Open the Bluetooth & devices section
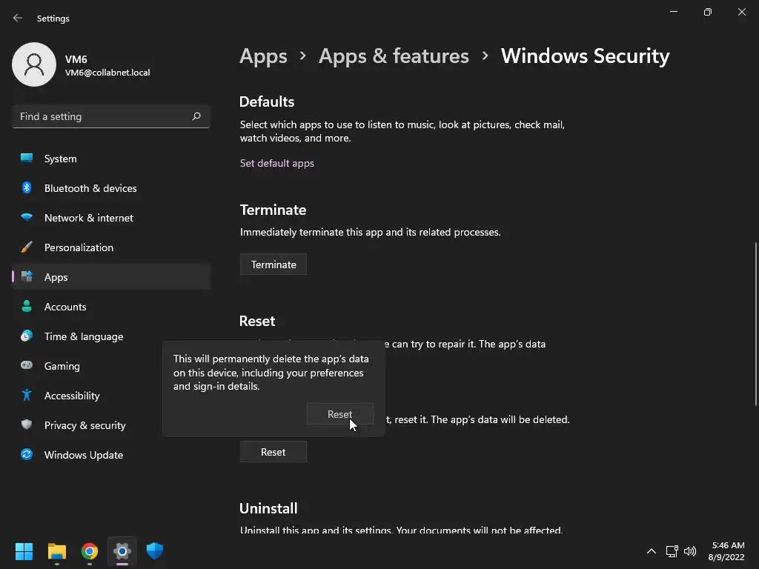Image resolution: width=759 pixels, height=569 pixels. [90, 188]
